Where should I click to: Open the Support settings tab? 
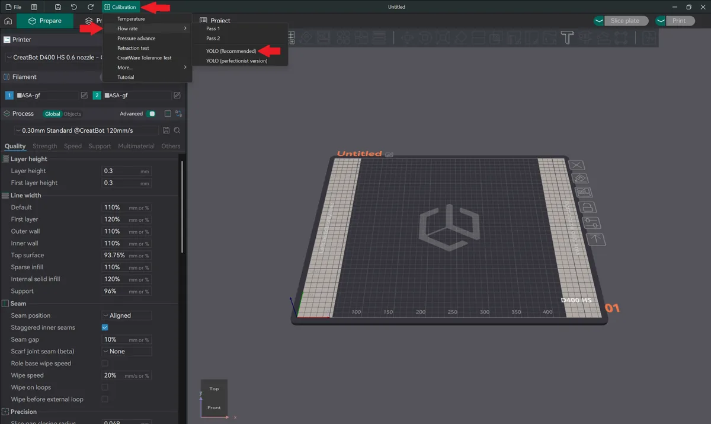click(x=100, y=146)
